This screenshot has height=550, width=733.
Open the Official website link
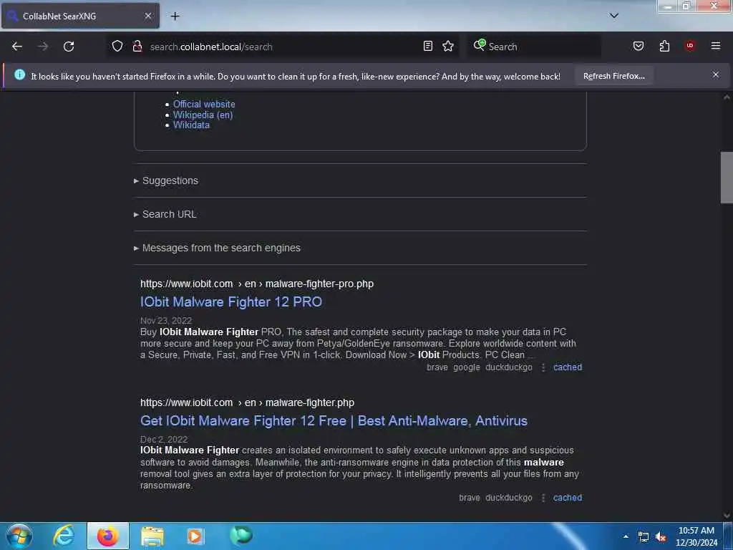pos(204,105)
